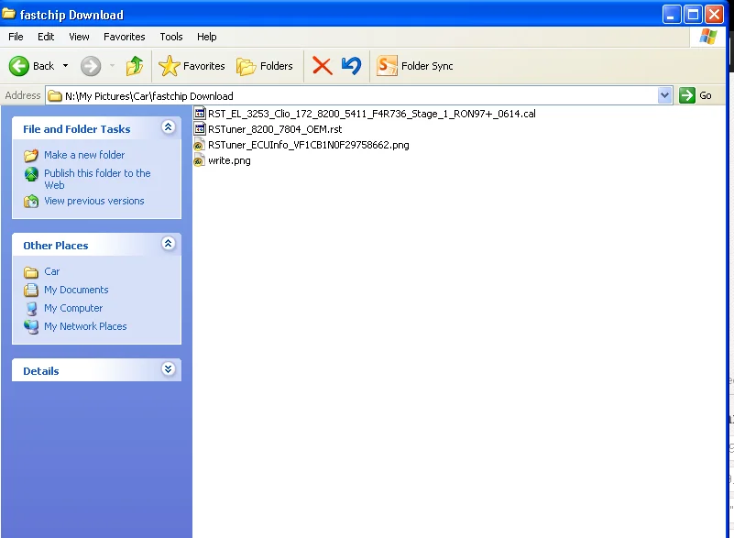Select the write.png file name
The width and height of the screenshot is (734, 538).
click(229, 160)
